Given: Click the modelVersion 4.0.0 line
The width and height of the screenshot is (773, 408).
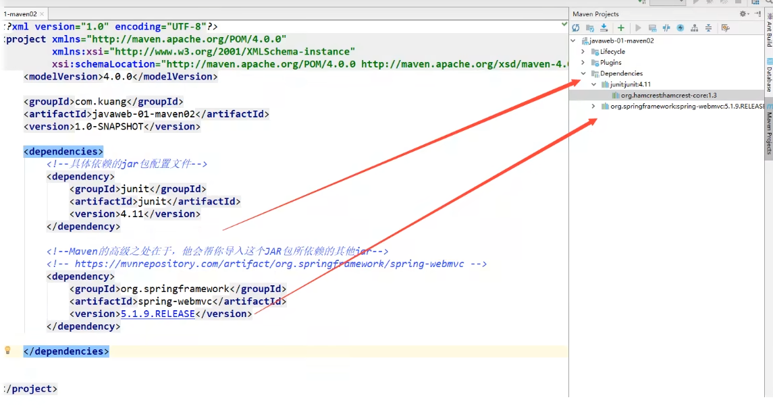Looking at the screenshot, I should point(121,77).
